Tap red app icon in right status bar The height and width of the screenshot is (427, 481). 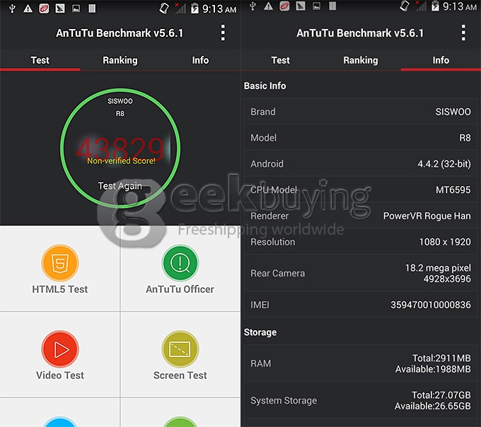point(284,6)
